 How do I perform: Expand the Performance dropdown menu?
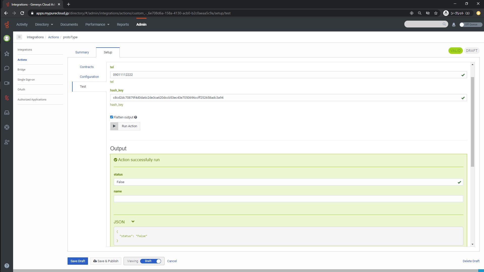pos(97,24)
